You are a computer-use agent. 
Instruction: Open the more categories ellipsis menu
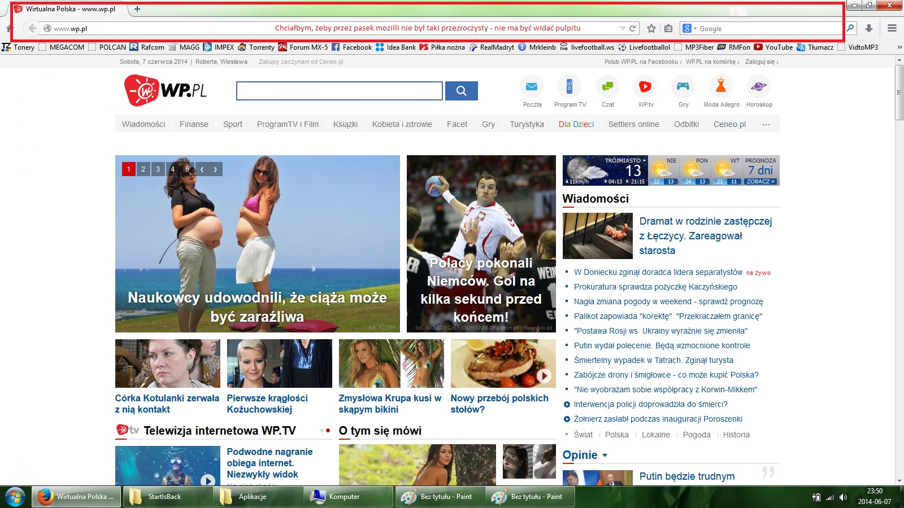coord(766,124)
